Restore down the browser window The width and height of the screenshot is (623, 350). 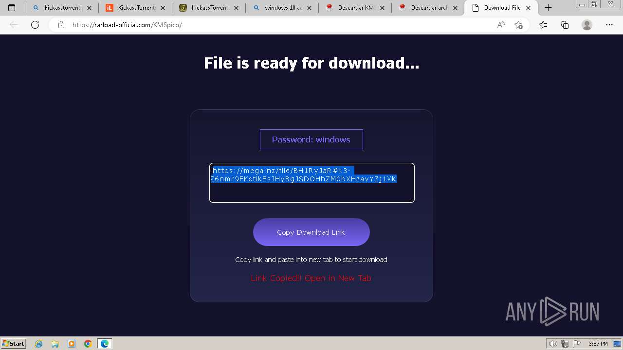click(x=594, y=4)
